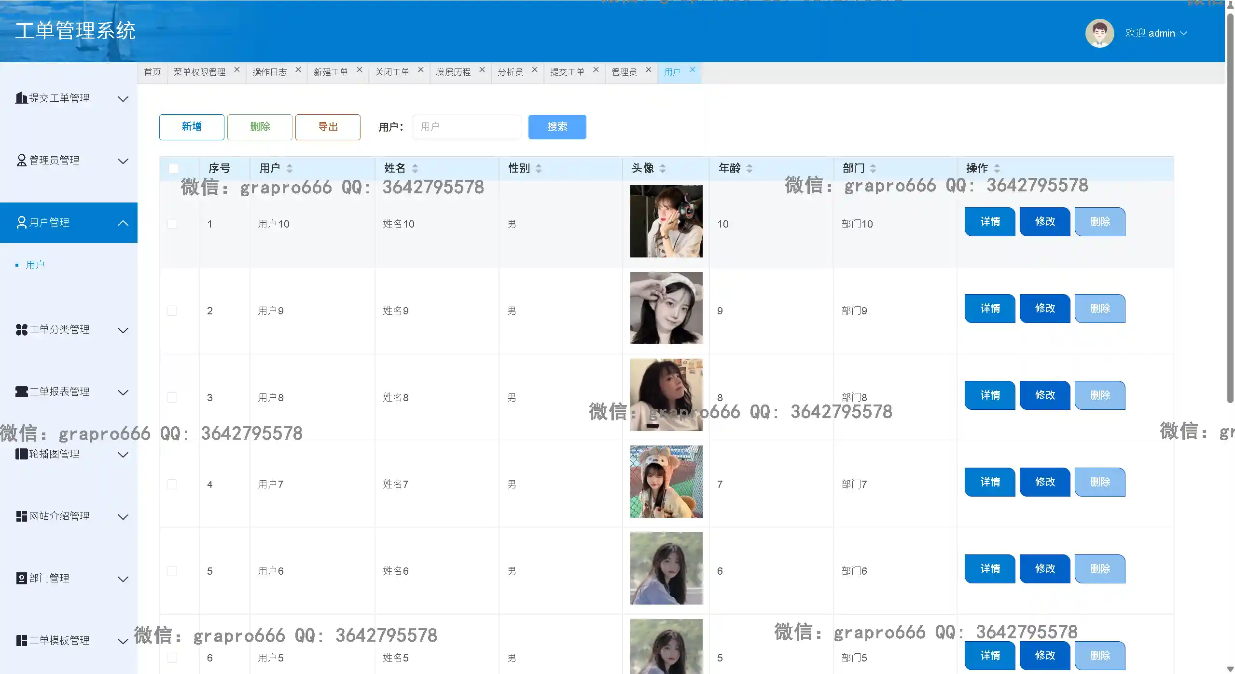Click the 用户 search input field
Image resolution: width=1235 pixels, height=674 pixels.
[x=466, y=127]
